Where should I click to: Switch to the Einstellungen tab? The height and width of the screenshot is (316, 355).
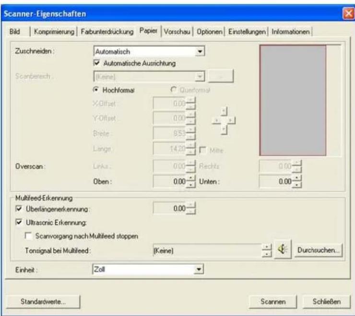247,32
